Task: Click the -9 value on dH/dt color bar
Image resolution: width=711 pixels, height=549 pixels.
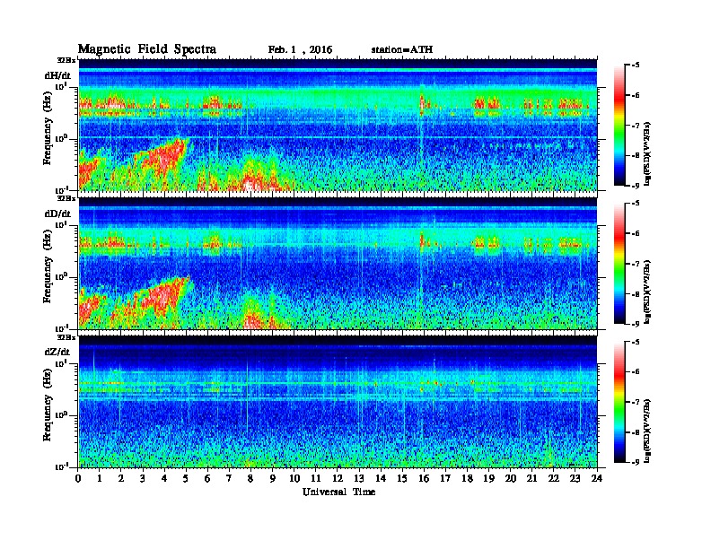Action: (x=636, y=186)
